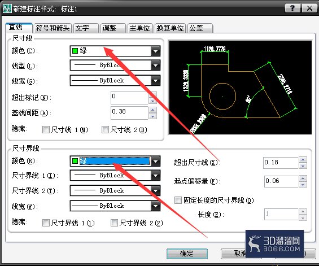Screen dimensions: 319x266
Task: Increase 起点偏移量 with up arrow
Action: [x=303, y=178]
